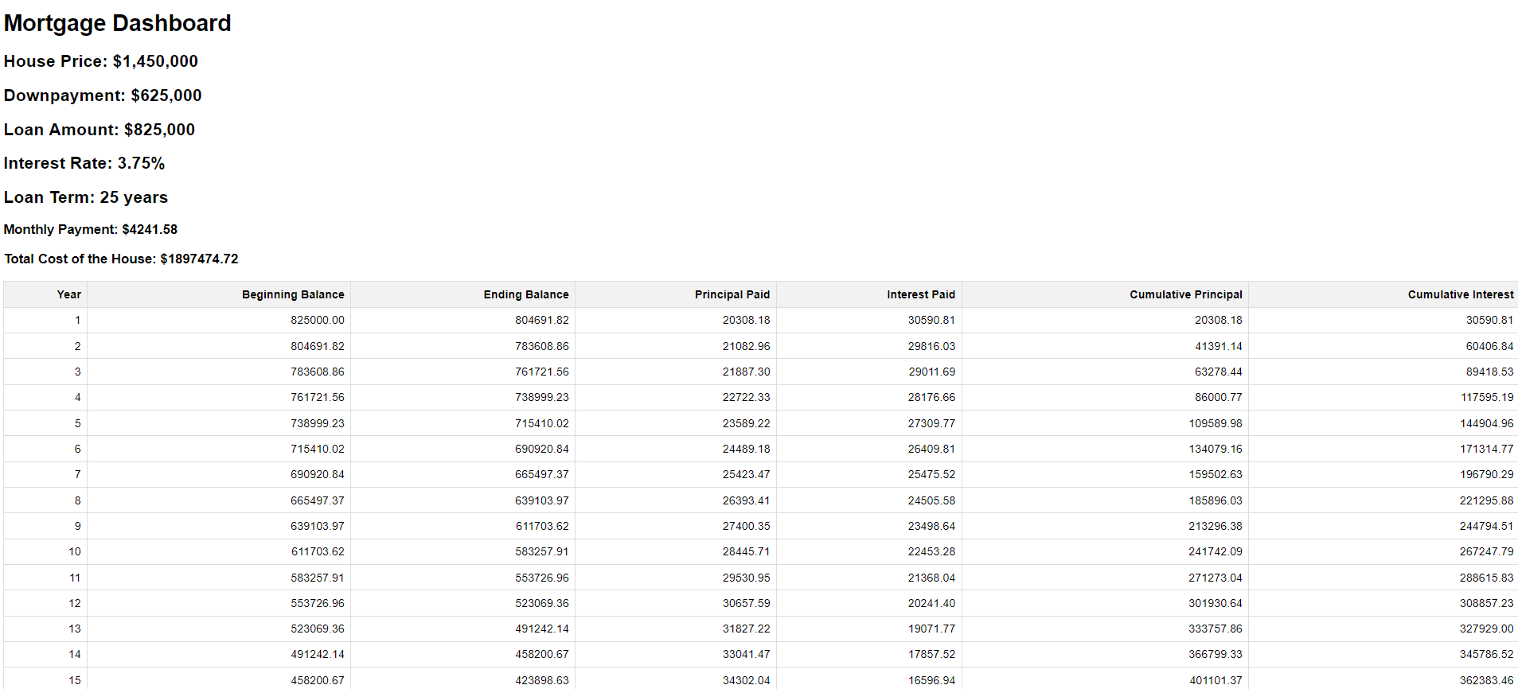
Task: Click the Interest Rate 3.75% heading
Action: click(x=84, y=163)
